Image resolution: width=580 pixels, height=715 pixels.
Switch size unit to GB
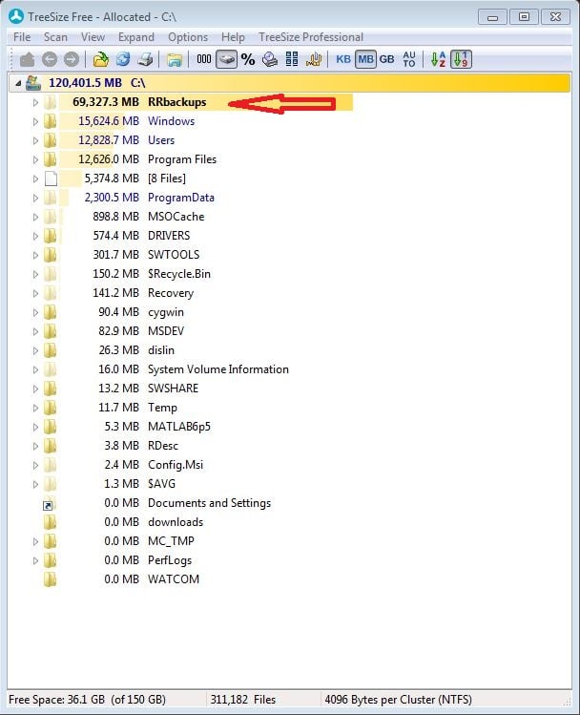[386, 59]
